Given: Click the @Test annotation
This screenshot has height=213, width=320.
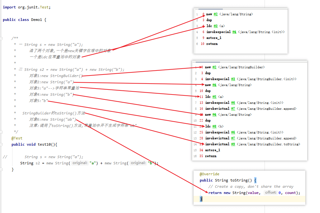Looking at the screenshot, I should (x=17, y=138).
